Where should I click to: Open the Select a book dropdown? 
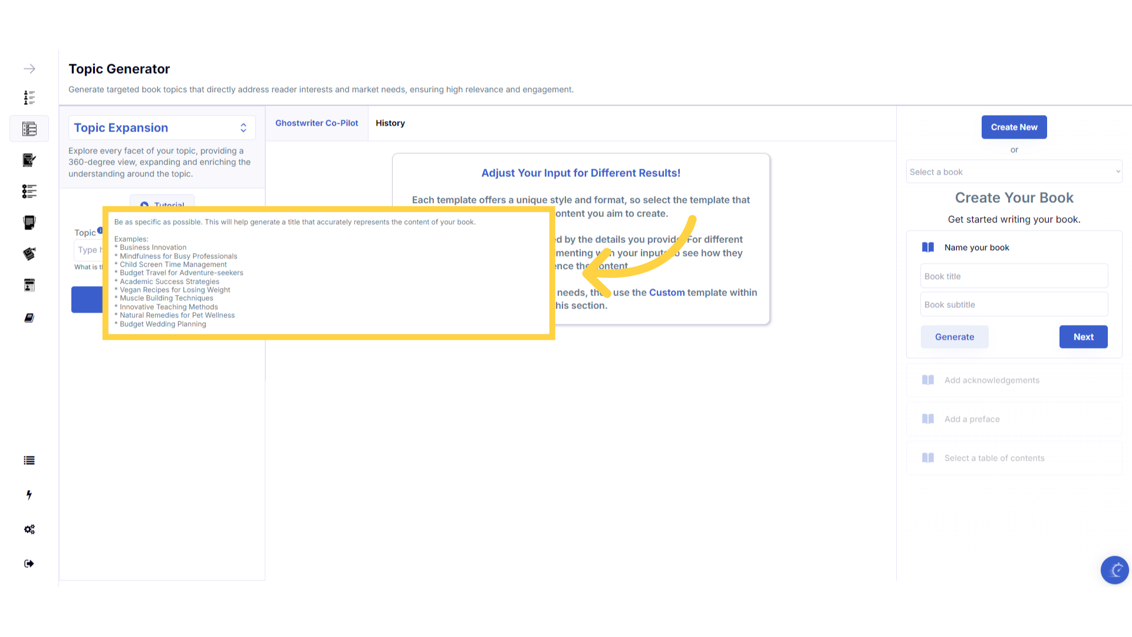1013,172
